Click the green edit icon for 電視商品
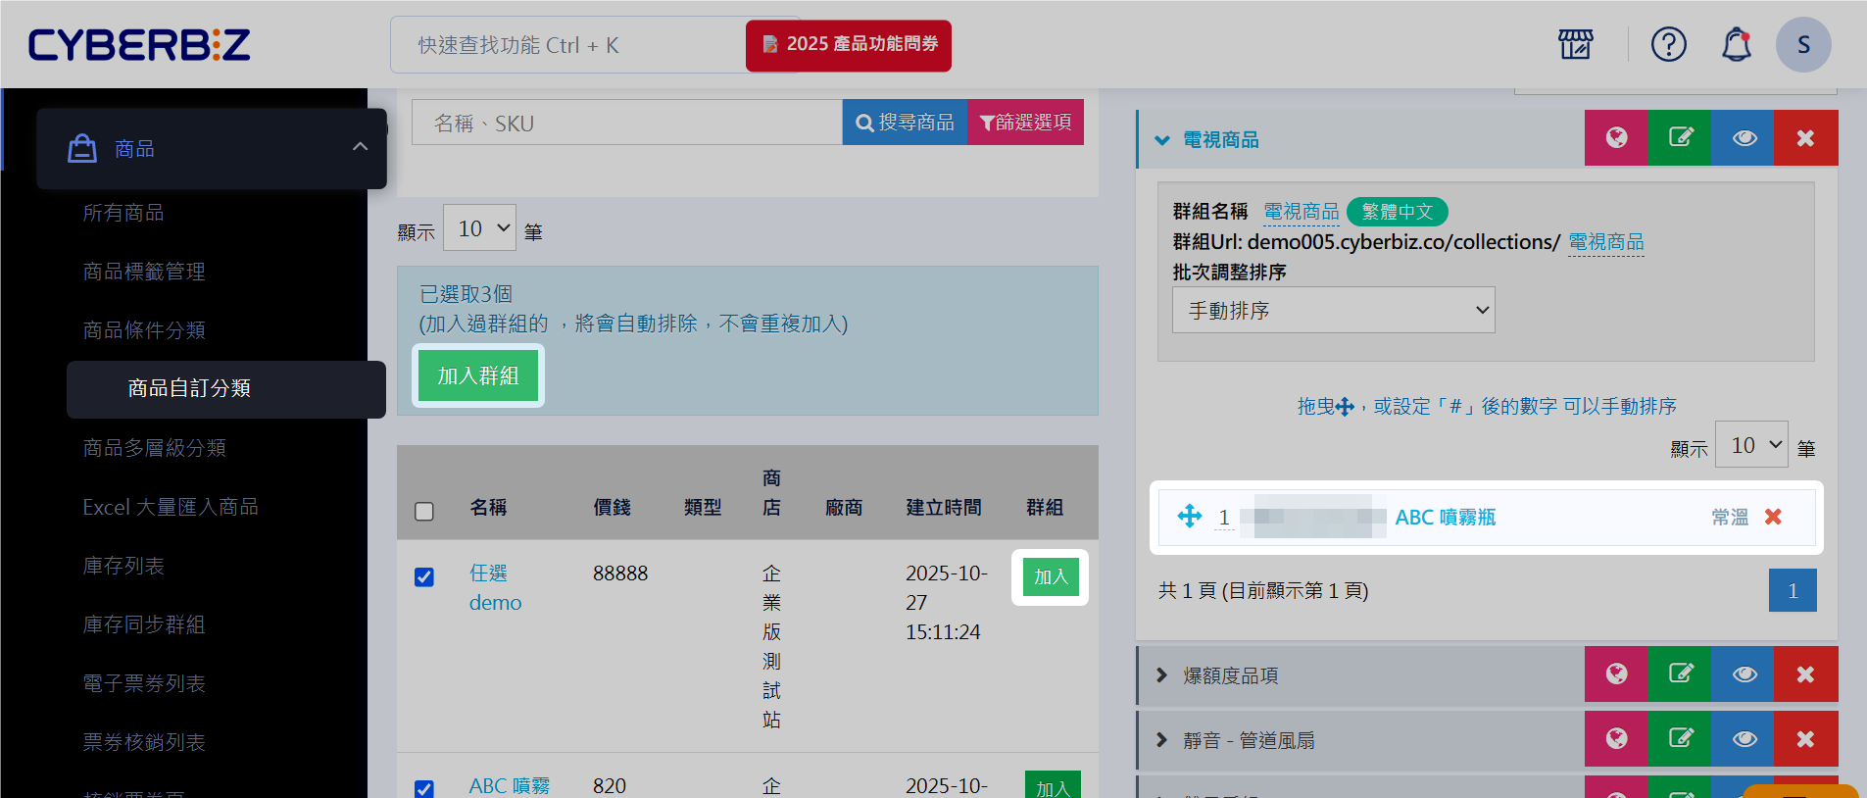1867x798 pixels. 1680,138
